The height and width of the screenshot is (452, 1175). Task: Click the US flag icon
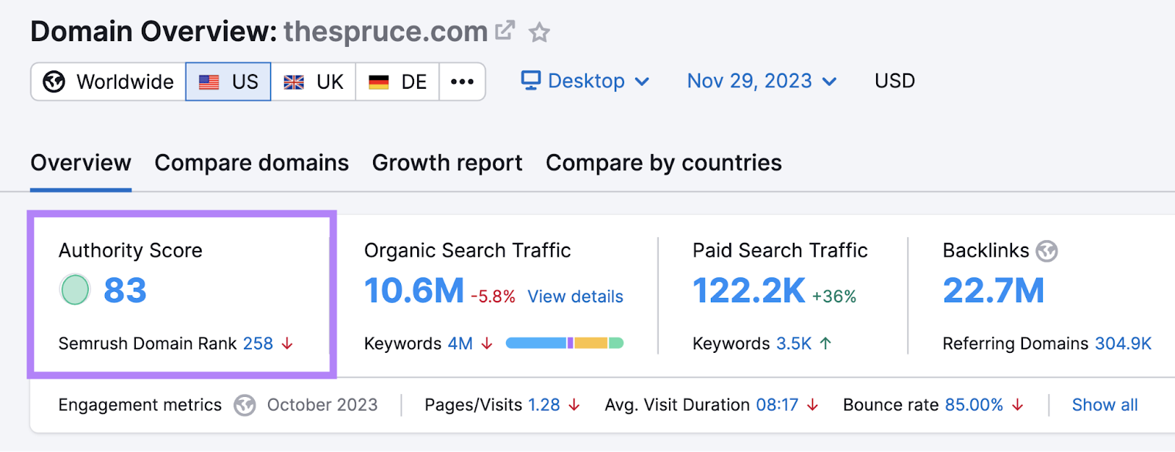pyautogui.click(x=209, y=82)
